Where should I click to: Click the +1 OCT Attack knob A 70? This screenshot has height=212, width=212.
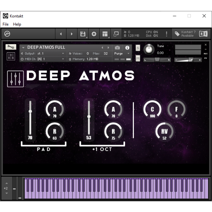tap(113, 109)
